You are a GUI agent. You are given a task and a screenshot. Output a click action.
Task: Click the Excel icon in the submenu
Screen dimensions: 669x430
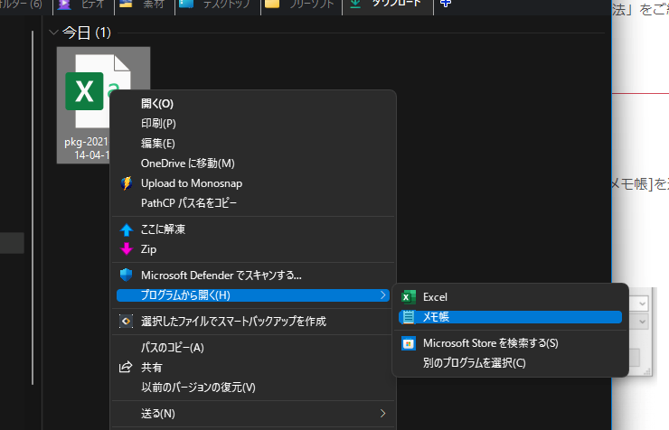(409, 297)
